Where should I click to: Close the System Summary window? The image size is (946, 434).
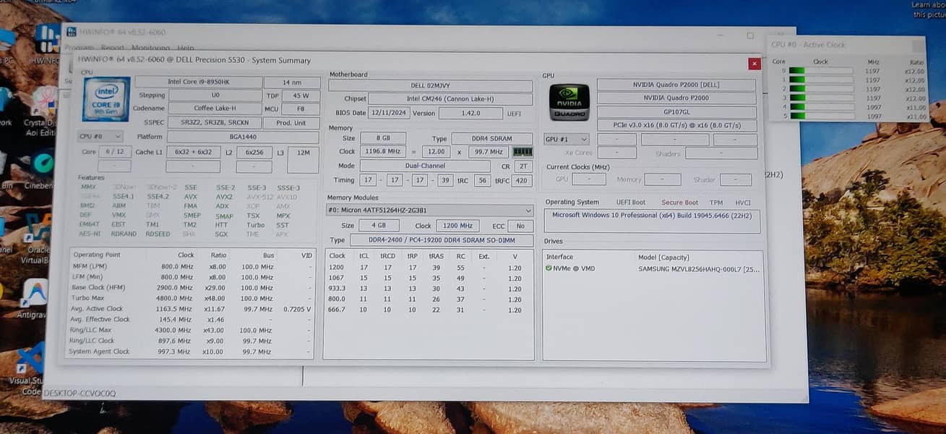coord(754,64)
